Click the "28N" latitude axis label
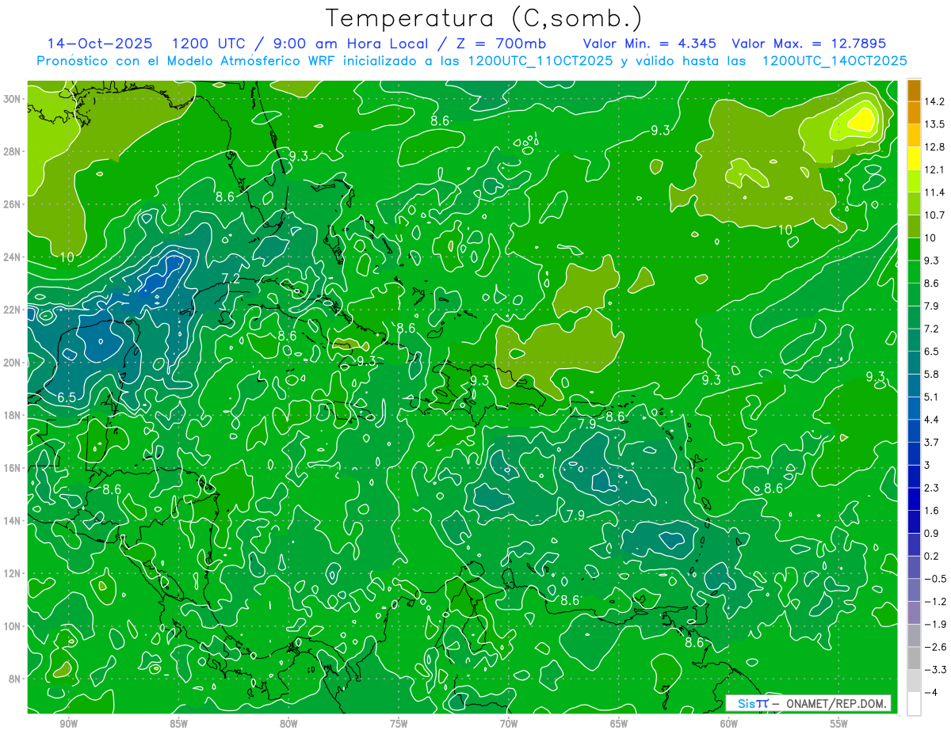This screenshot has width=951, height=734. [13, 151]
